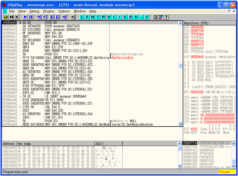Click hex dump pane scroll up arrow
Screen dimensions: 238x176
coord(179,144)
